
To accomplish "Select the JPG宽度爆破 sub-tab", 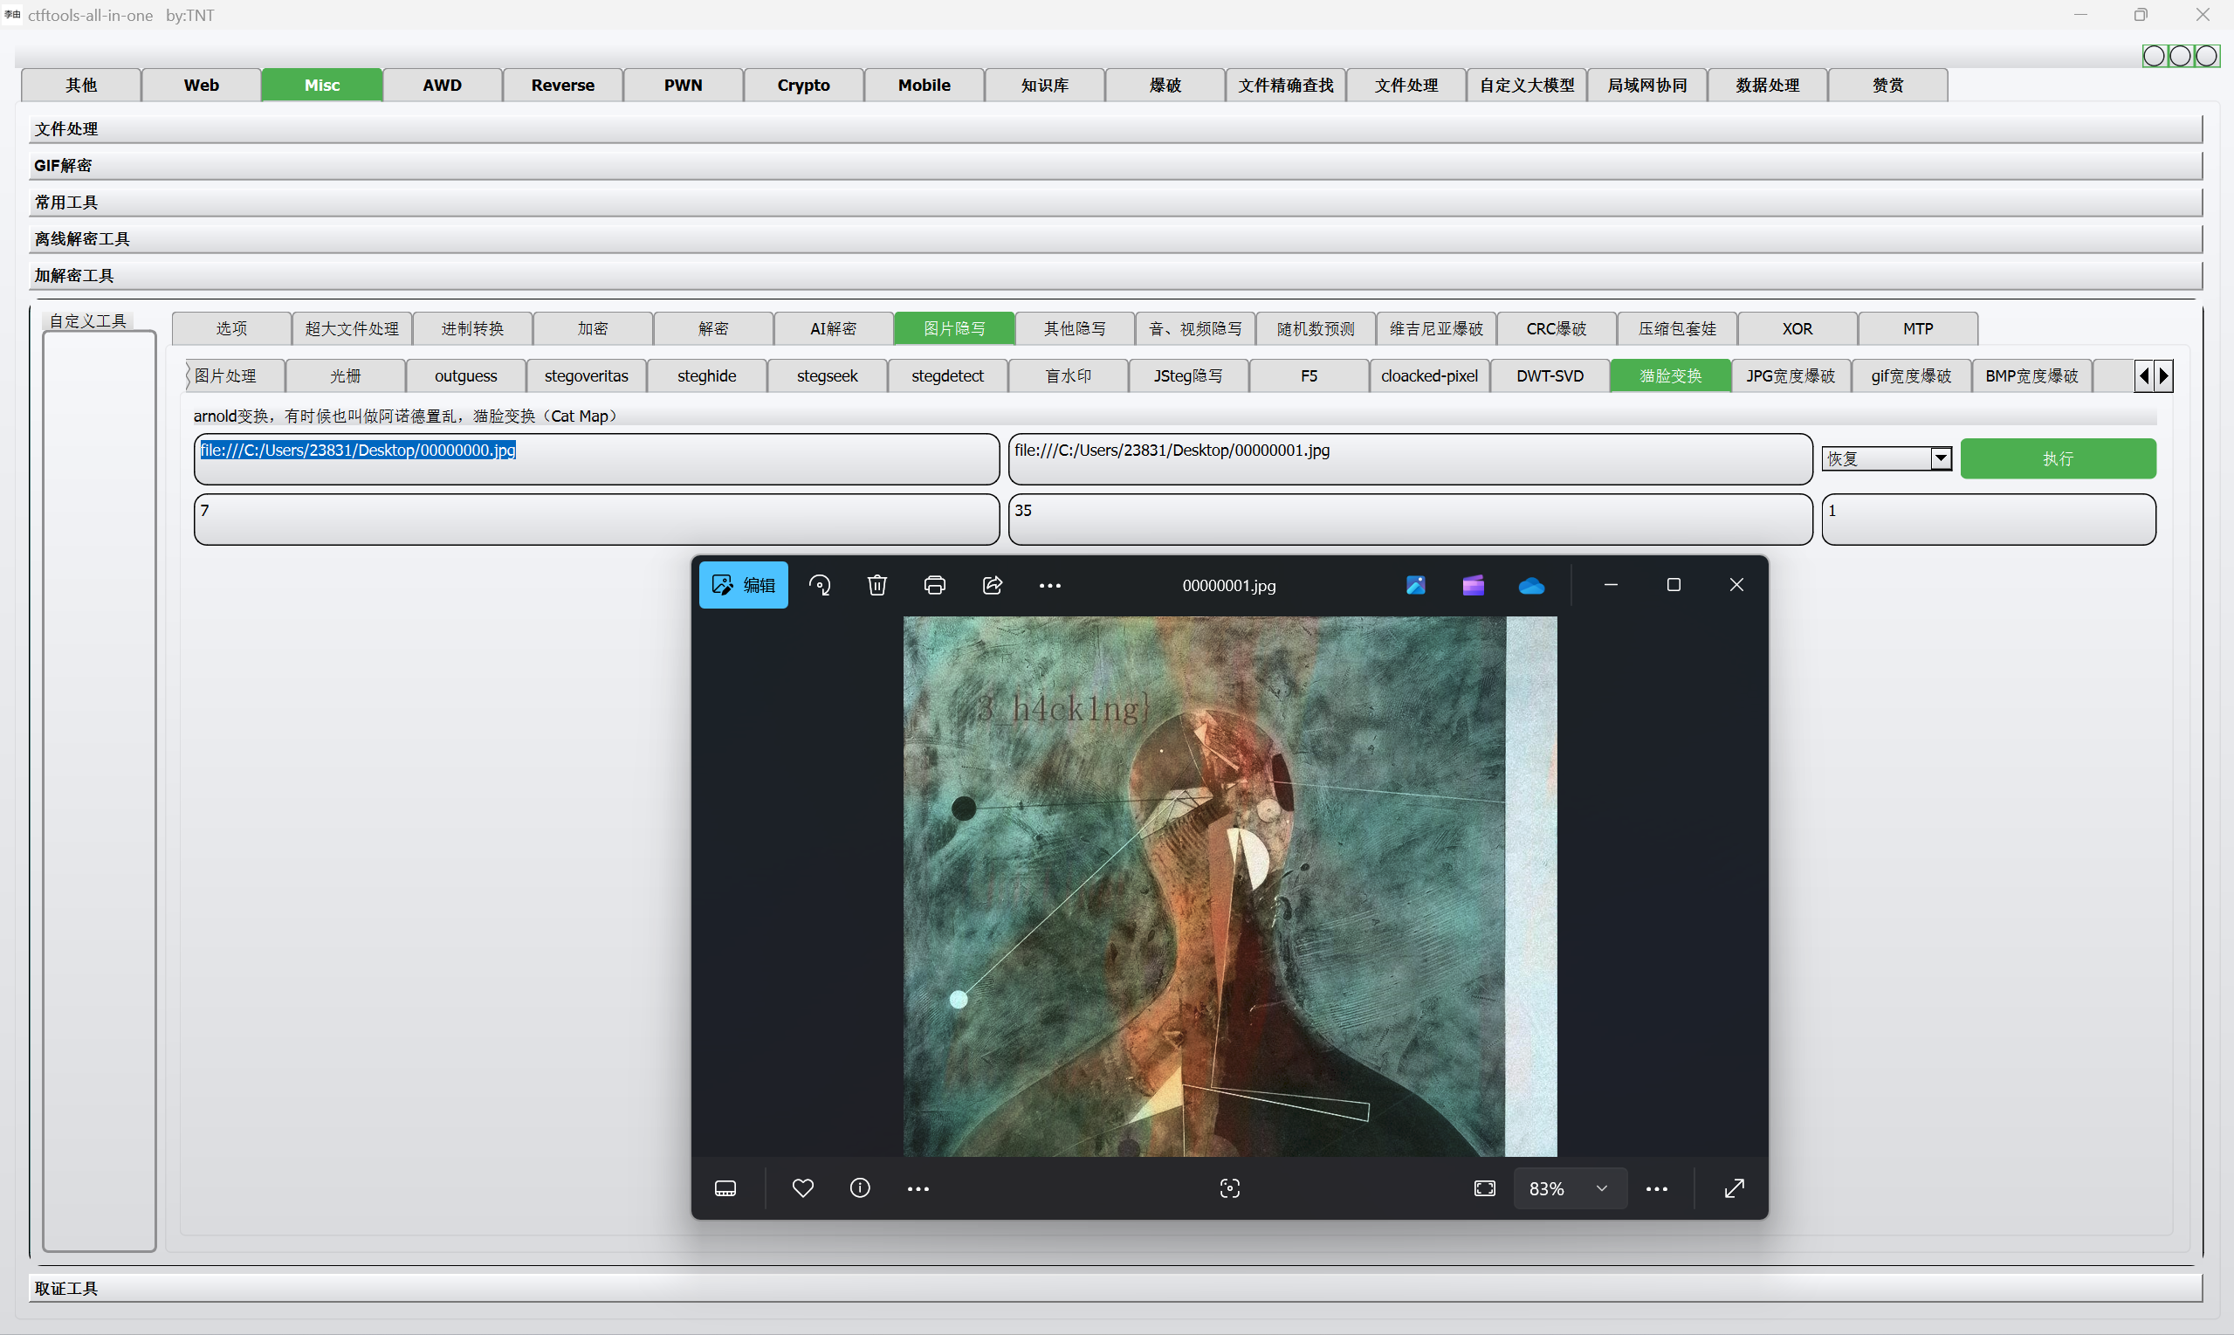I will 1791,376.
